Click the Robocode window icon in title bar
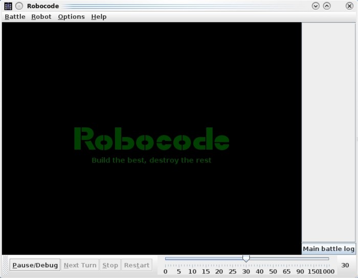 [8, 6]
